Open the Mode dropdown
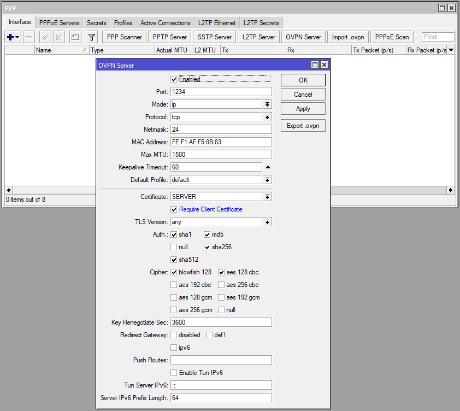This screenshot has height=411, width=460. [267, 104]
